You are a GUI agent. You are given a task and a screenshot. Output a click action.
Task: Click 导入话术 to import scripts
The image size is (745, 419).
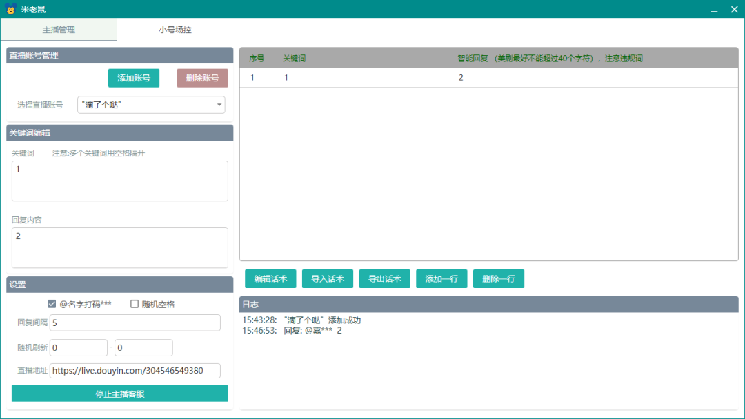pyautogui.click(x=328, y=279)
